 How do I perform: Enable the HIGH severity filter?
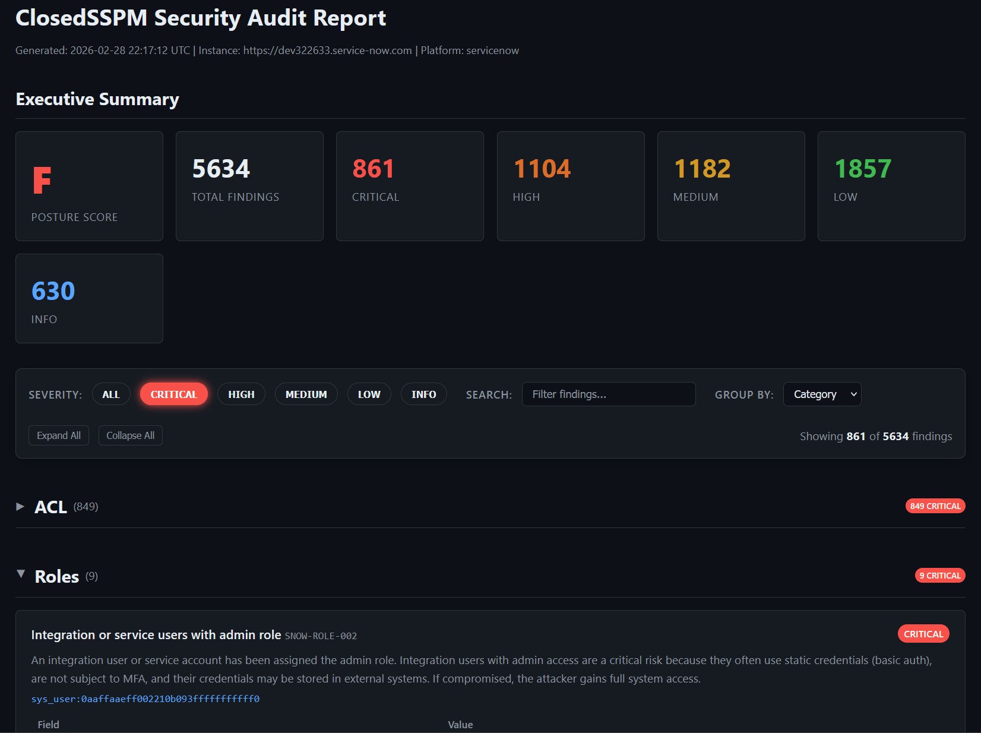[241, 394]
